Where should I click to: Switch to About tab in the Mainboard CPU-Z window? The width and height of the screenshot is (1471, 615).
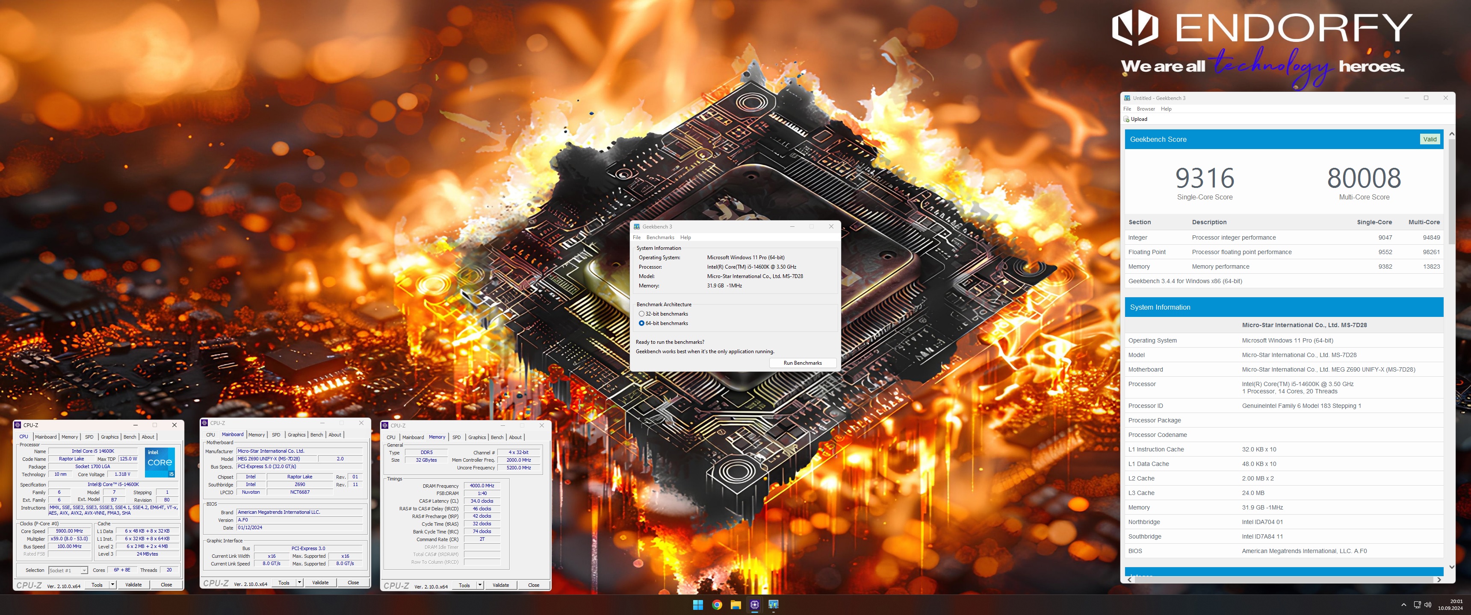(335, 435)
